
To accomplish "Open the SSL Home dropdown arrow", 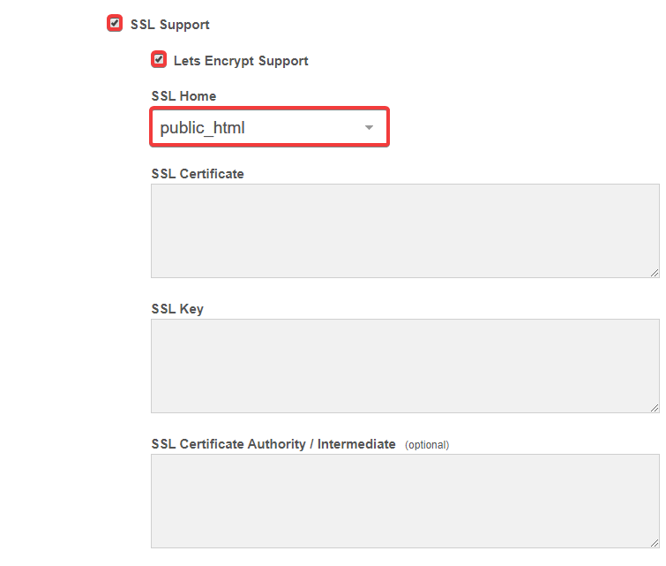I will [370, 128].
